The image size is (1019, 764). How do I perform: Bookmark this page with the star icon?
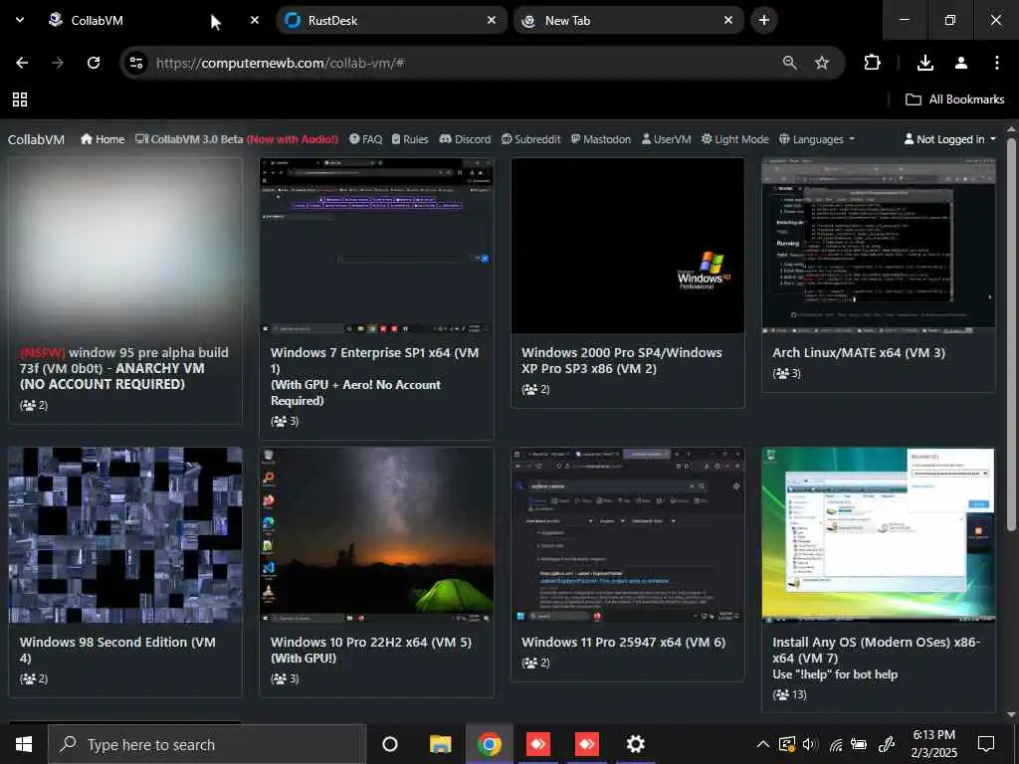(822, 63)
